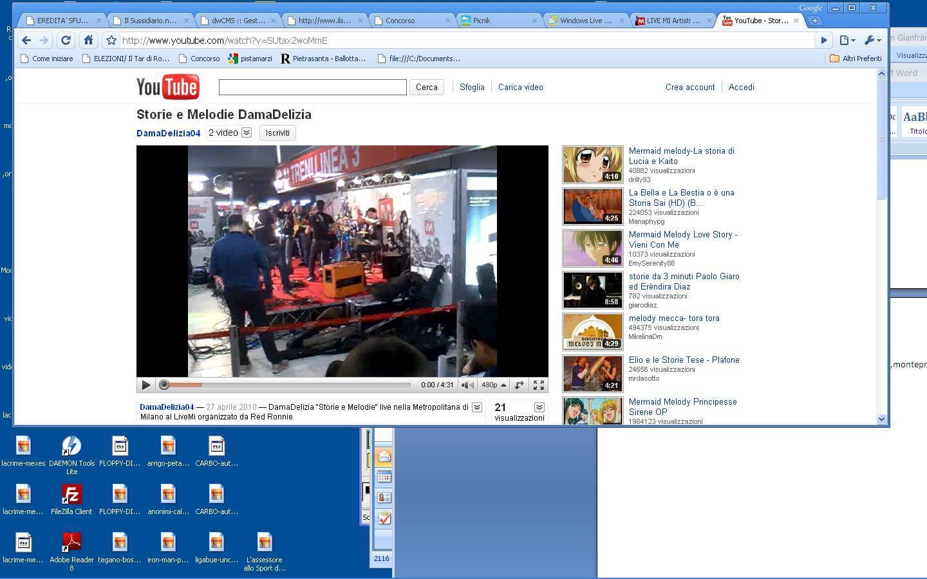Select FileZilla Client desktop icon

click(71, 500)
